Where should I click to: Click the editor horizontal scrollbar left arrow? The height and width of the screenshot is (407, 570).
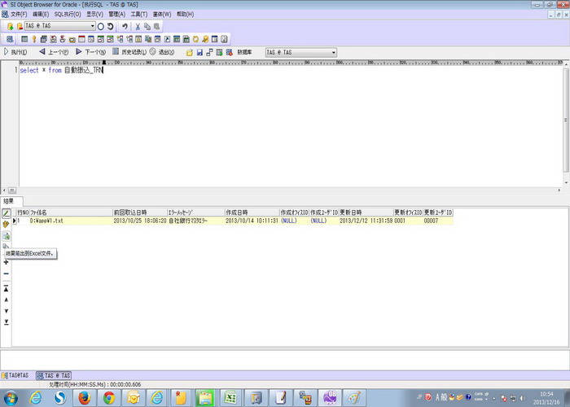pos(4,190)
